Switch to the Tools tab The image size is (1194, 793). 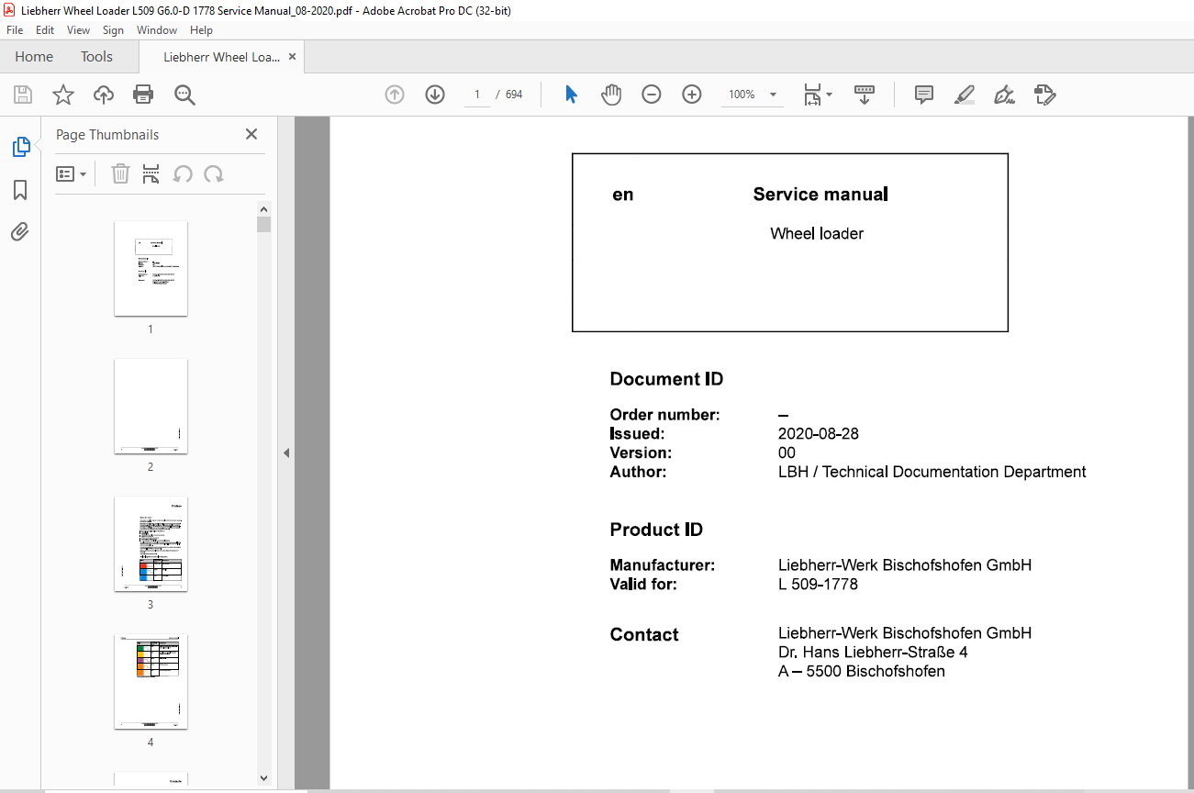pyautogui.click(x=96, y=57)
